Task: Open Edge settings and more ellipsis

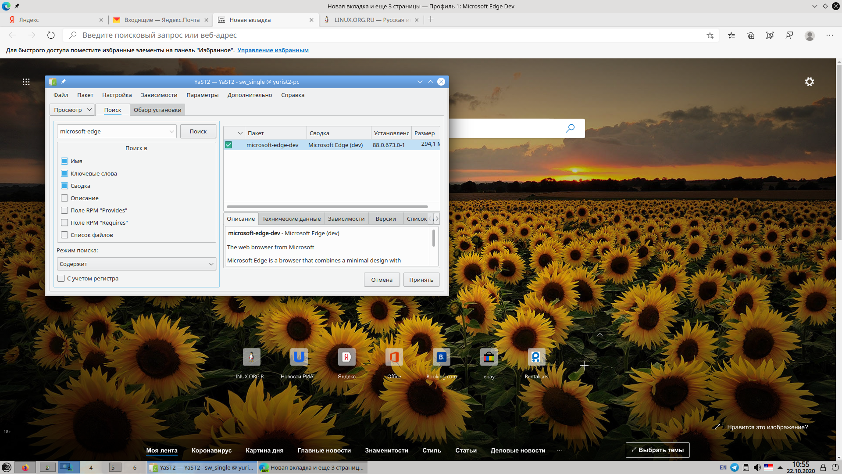Action: coord(829,35)
